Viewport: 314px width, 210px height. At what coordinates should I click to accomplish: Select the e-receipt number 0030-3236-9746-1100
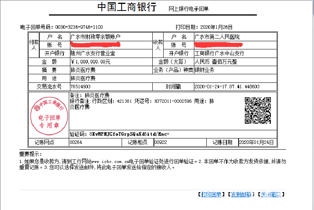(79, 27)
